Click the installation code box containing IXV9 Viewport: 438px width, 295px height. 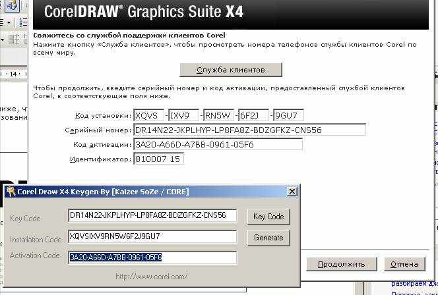click(x=183, y=115)
